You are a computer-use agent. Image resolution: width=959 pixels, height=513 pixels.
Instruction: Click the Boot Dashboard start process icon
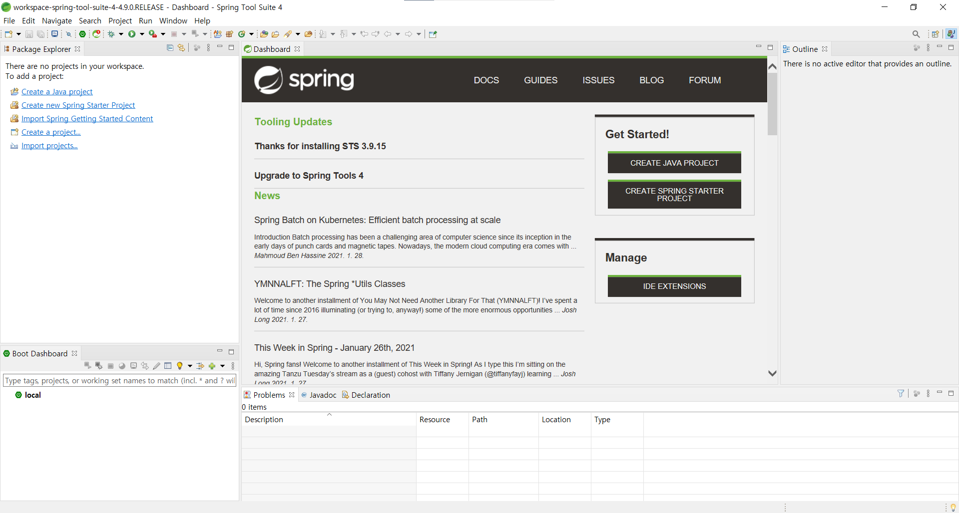tap(88, 366)
